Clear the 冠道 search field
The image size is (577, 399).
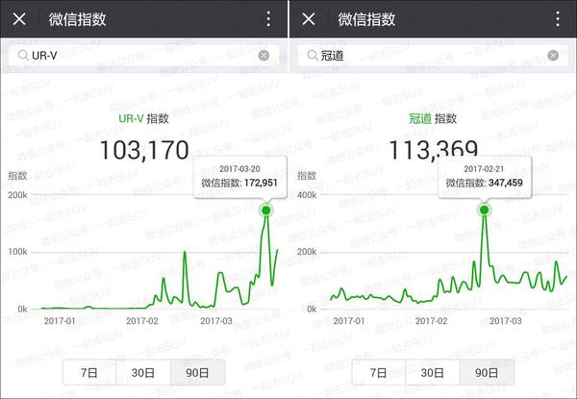click(x=553, y=56)
